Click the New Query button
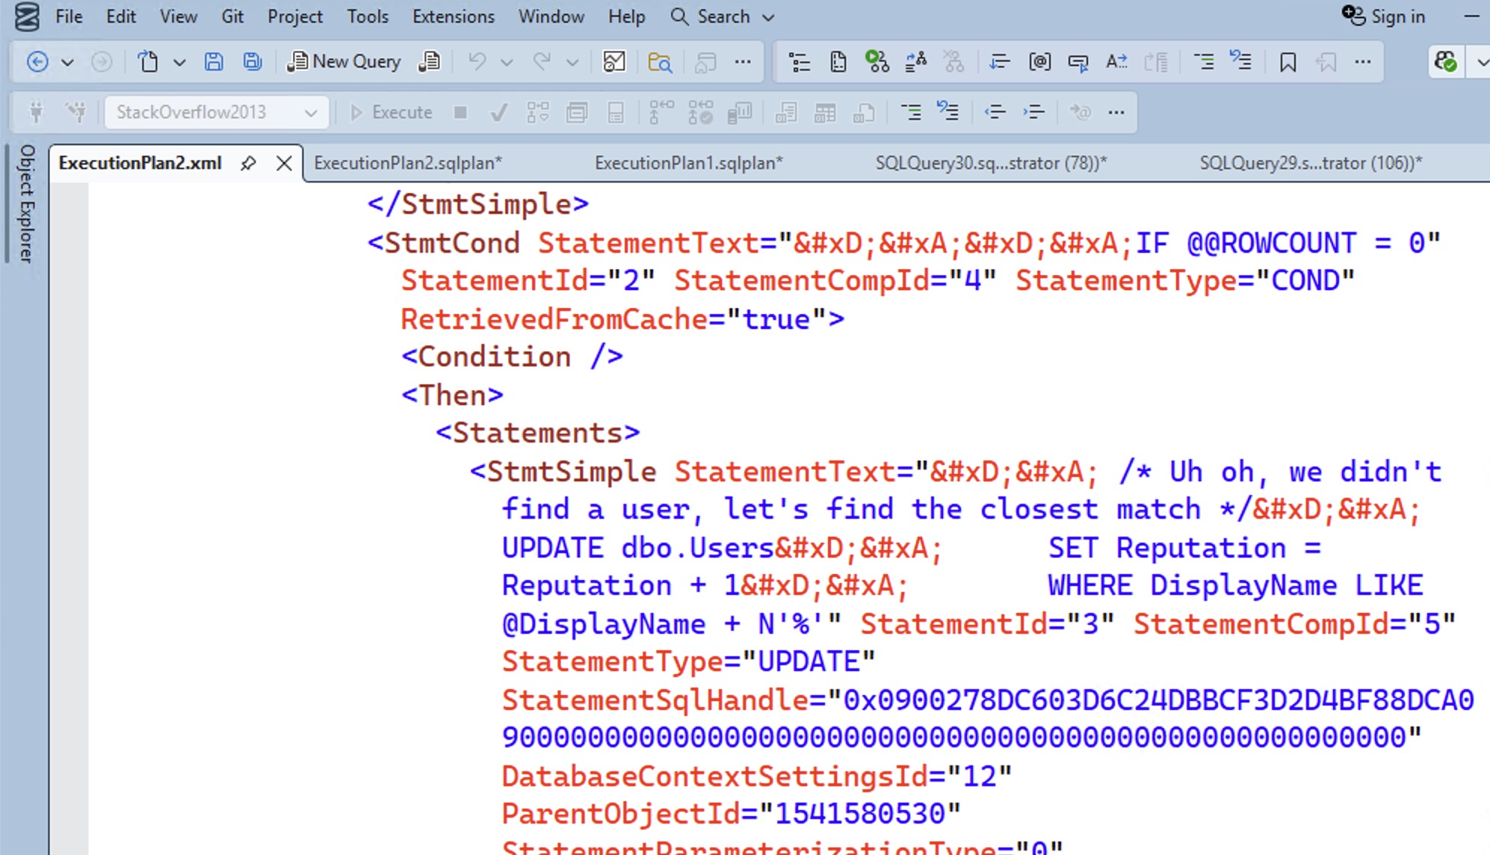The image size is (1490, 855). coord(344,62)
